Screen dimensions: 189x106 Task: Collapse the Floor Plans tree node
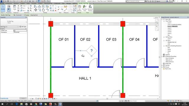click(x=164, y=21)
